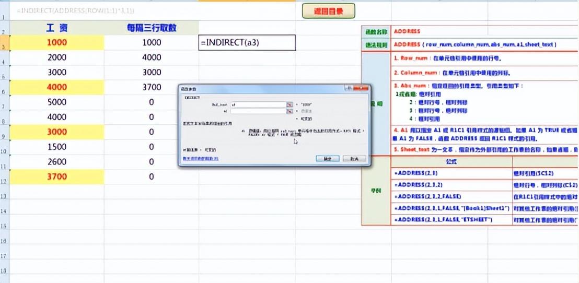Select the 2000 salary cell
The height and width of the screenshot is (283, 579).
[57, 57]
